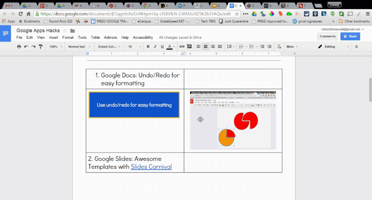The image size is (372, 200).
Task: Open the Accessibility menu
Action: pos(143,37)
